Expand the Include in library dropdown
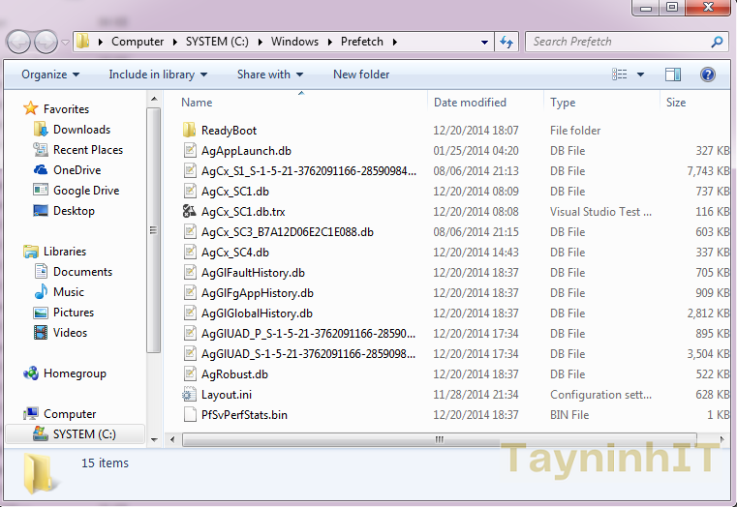 (158, 75)
